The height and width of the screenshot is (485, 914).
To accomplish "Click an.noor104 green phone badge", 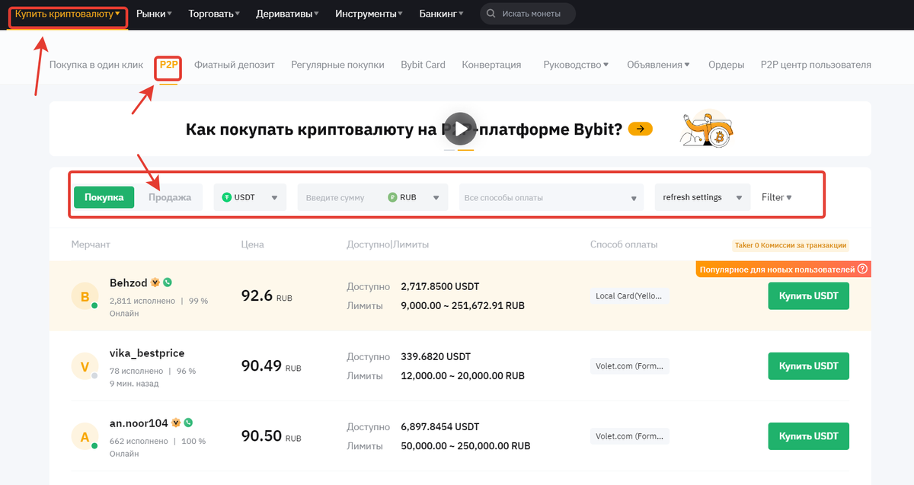I will [188, 423].
